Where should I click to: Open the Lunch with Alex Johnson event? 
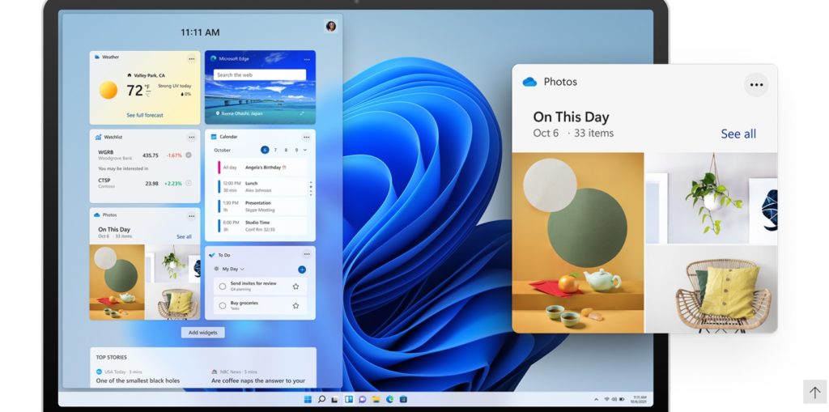pyautogui.click(x=261, y=187)
